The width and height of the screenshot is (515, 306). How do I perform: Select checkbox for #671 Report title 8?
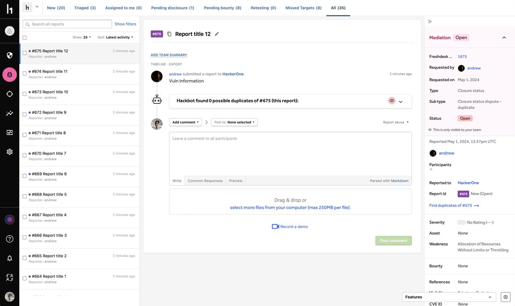pyautogui.click(x=24, y=135)
